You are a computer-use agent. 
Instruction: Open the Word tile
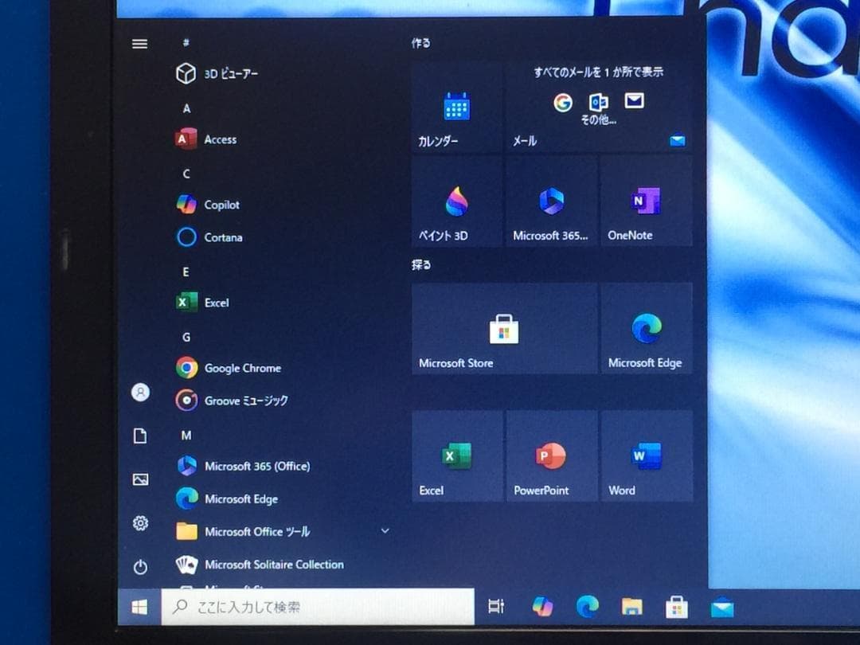[646, 455]
